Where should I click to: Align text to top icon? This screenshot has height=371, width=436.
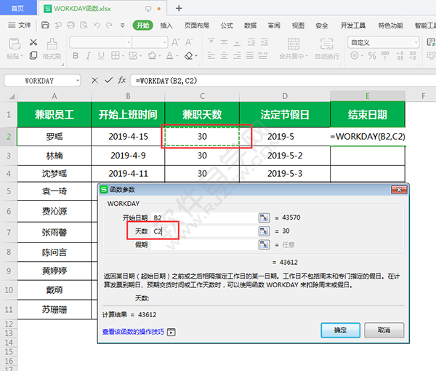click(x=211, y=42)
